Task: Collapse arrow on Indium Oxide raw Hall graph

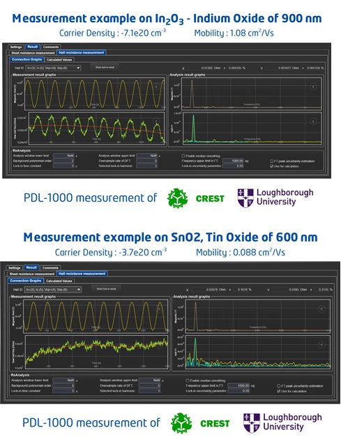Action: click(x=156, y=121)
